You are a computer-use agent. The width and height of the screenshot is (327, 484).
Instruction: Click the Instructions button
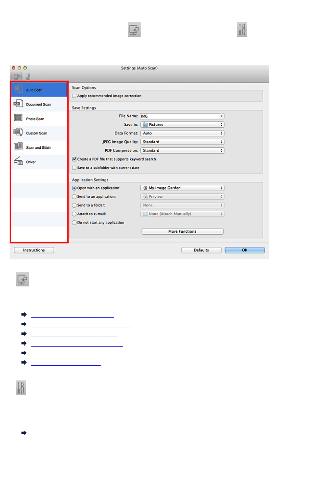34,250
